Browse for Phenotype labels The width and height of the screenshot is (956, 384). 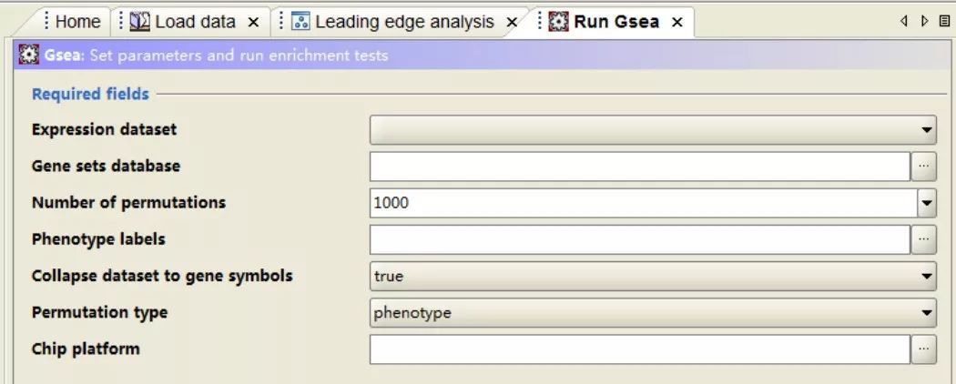(924, 239)
